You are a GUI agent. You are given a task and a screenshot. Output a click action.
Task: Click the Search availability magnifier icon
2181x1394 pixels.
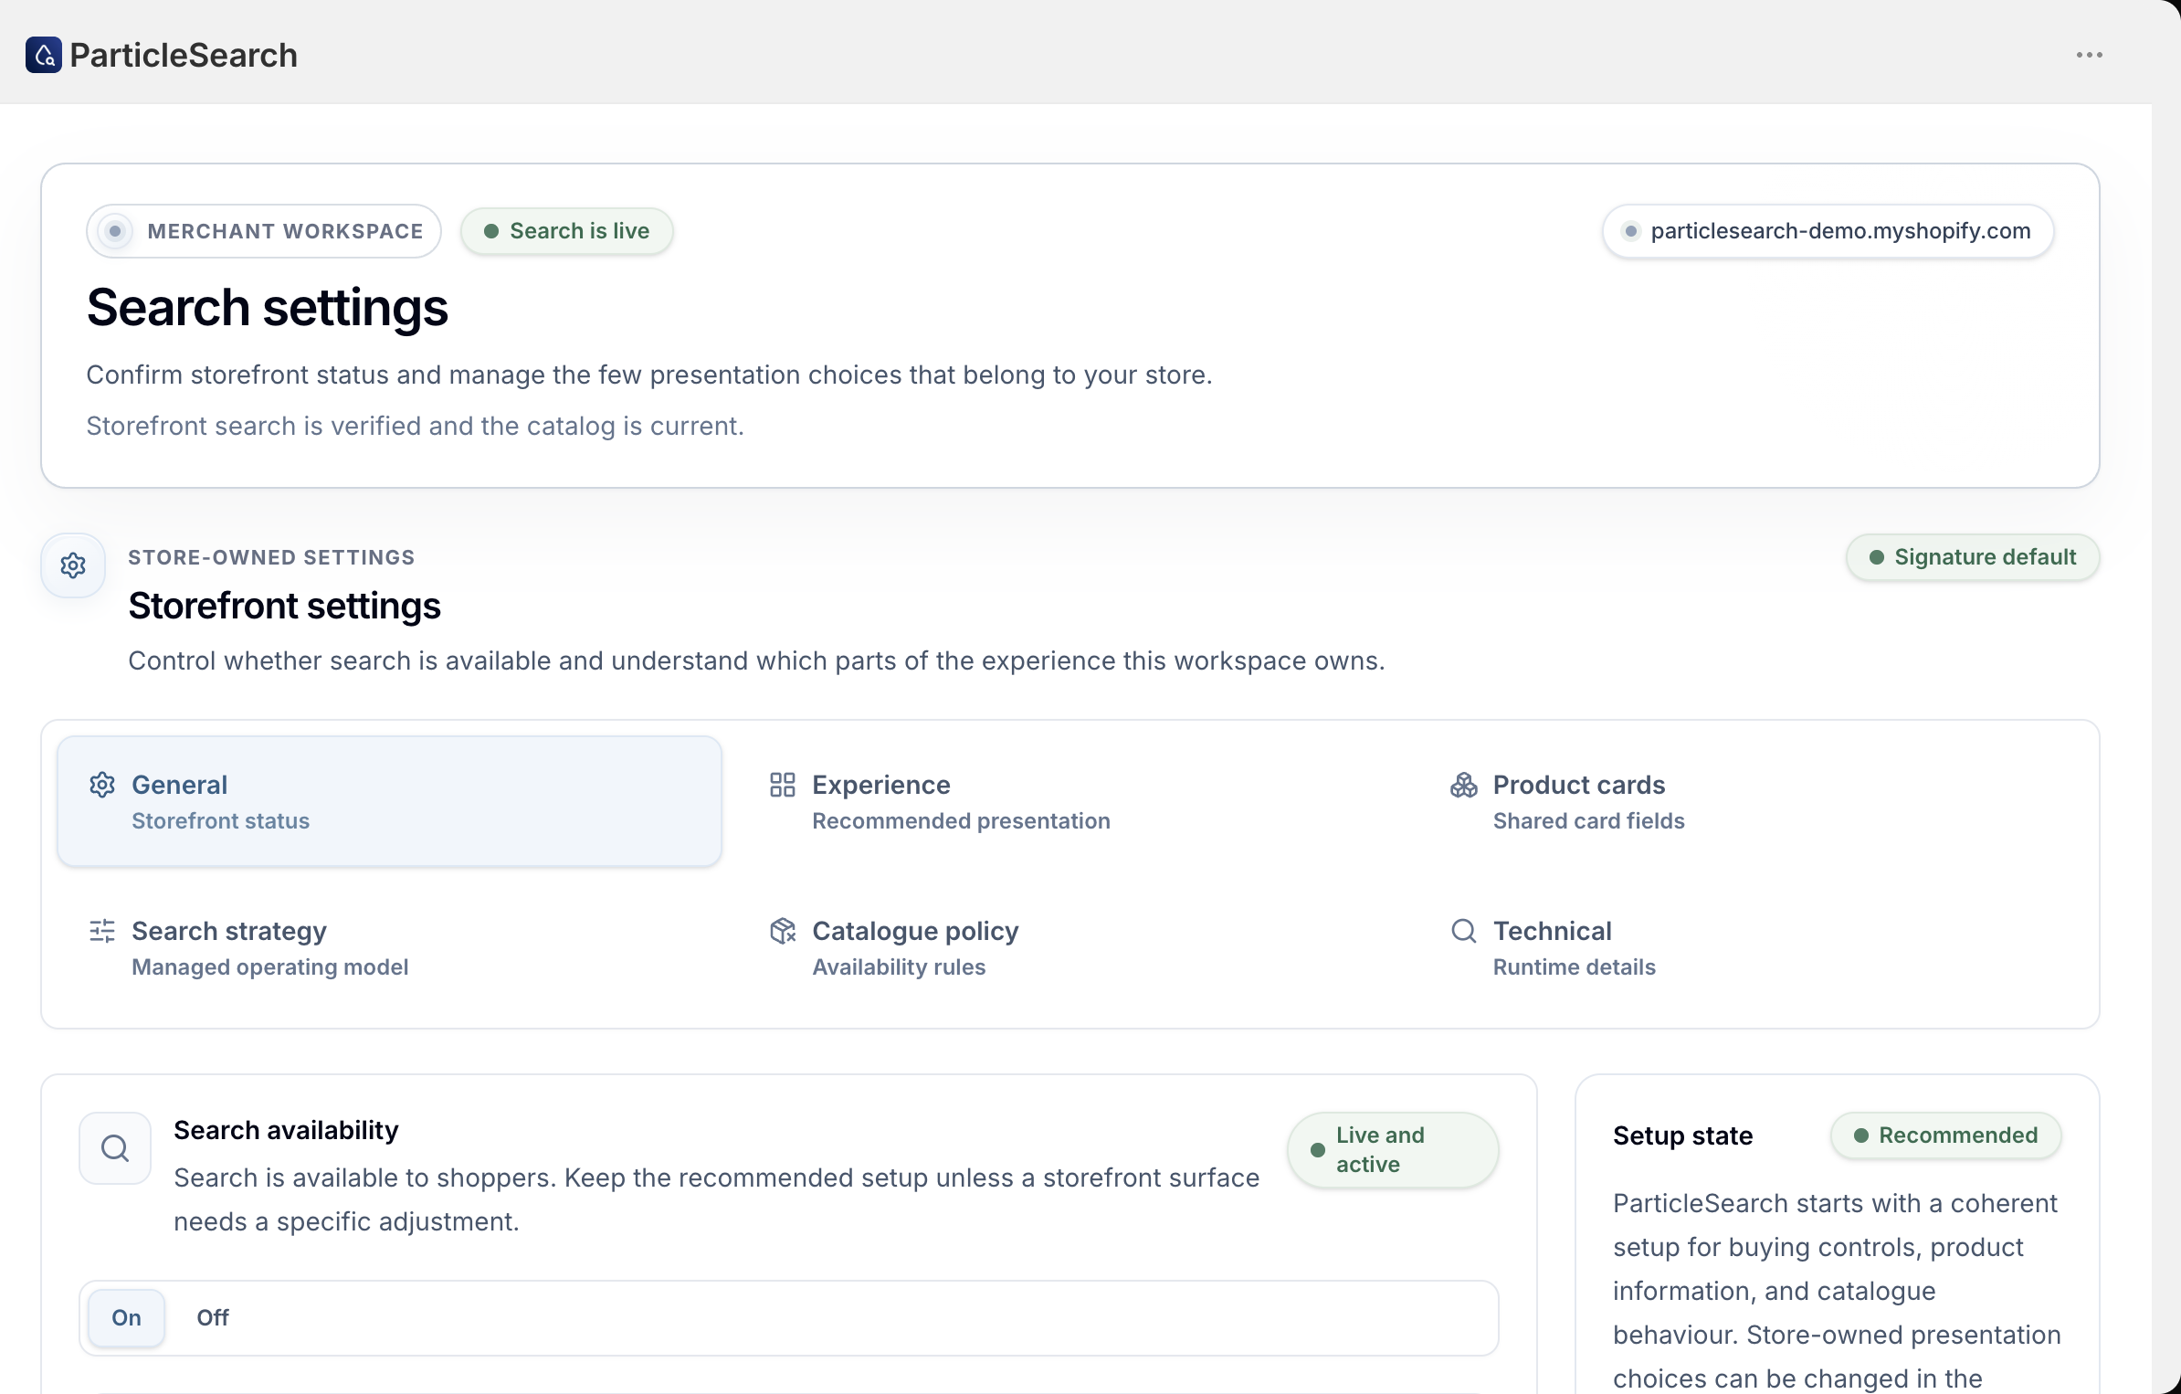pyautogui.click(x=115, y=1148)
